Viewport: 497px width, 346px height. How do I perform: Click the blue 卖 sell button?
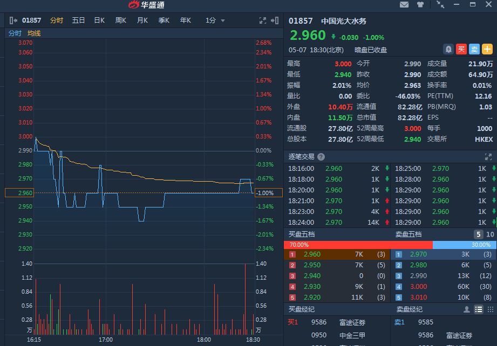474,49
